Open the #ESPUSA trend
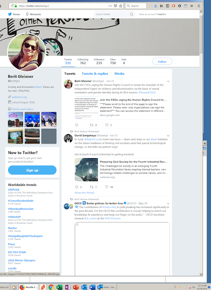Screen dimensions: 211x290 click(14, 189)
